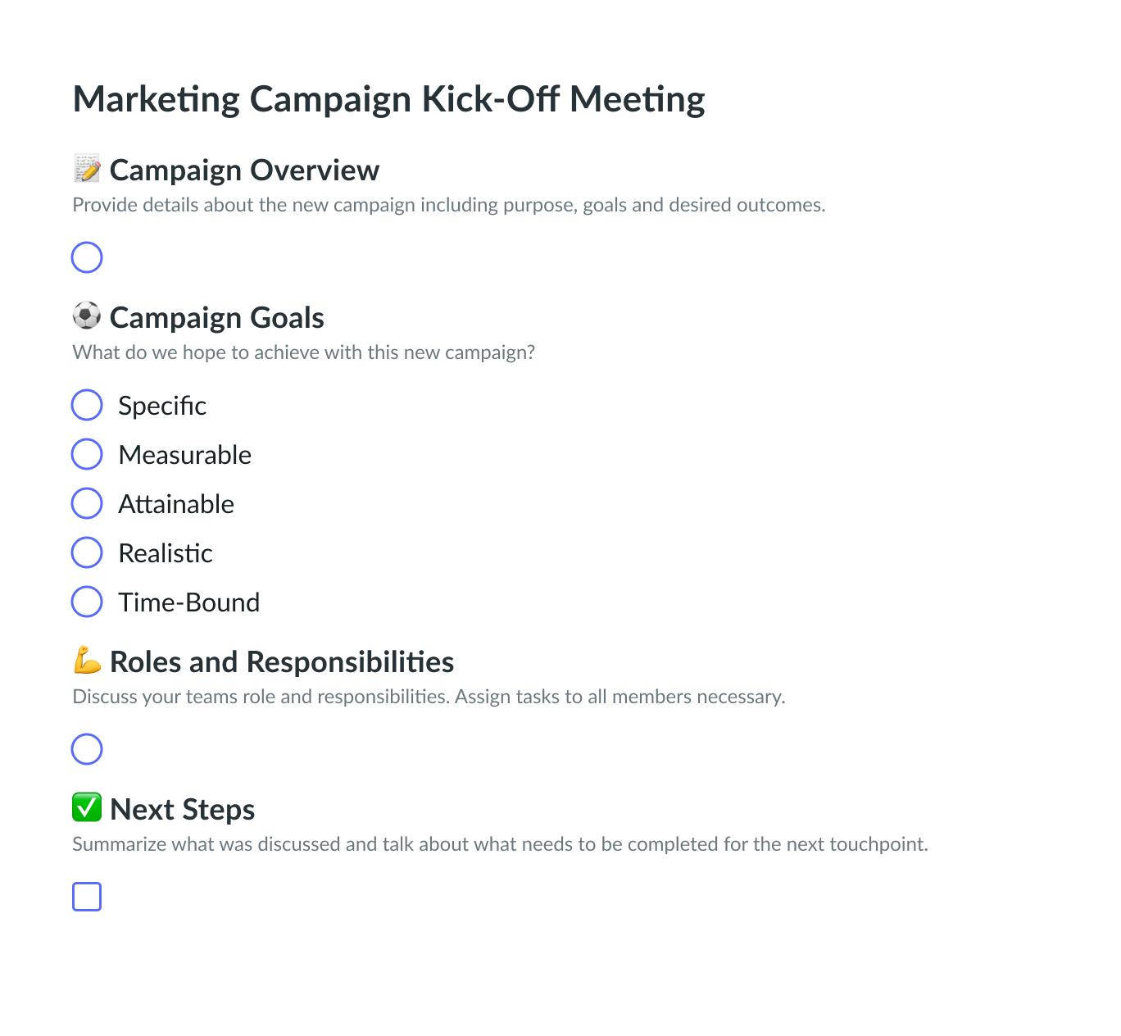This screenshot has width=1121, height=1036.
Task: Click the memo emoji beside Campaign Overview
Action: [87, 168]
